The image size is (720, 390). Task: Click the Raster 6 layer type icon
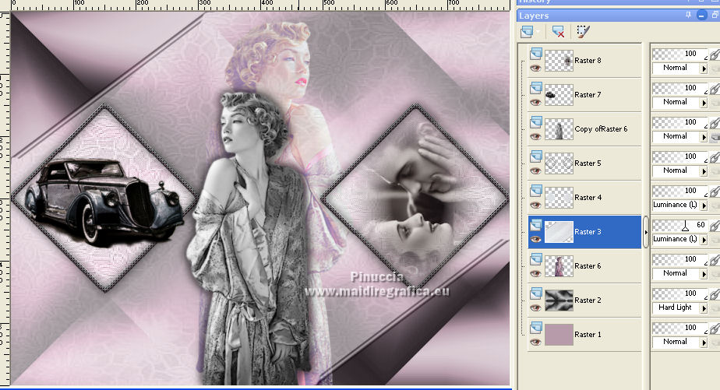[536, 260]
